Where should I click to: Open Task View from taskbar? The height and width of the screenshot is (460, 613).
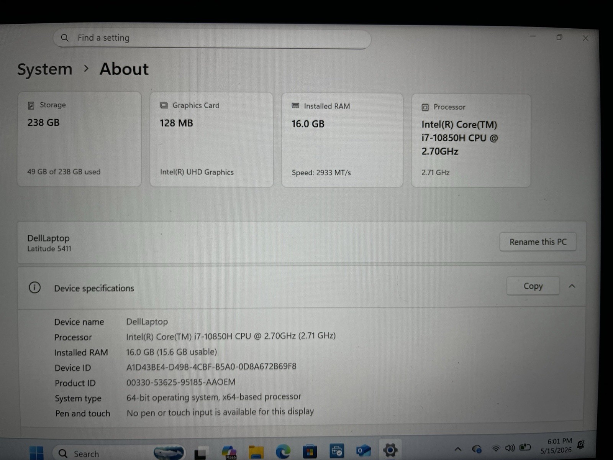click(200, 453)
